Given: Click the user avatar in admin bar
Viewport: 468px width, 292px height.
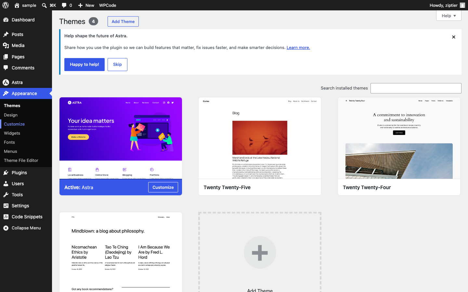Looking at the screenshot, I should click(x=462, y=5).
